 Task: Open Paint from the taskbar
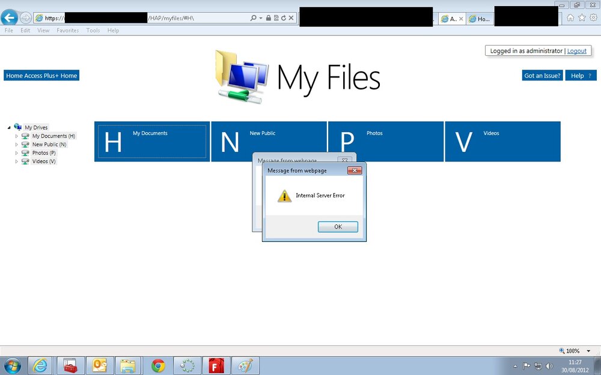(x=245, y=366)
